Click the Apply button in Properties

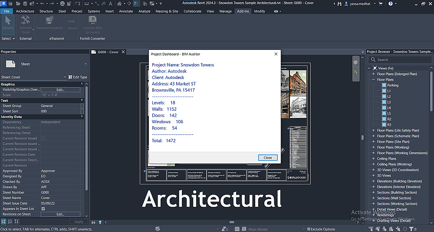tap(79, 222)
